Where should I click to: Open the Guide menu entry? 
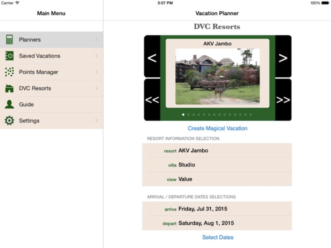coord(51,104)
